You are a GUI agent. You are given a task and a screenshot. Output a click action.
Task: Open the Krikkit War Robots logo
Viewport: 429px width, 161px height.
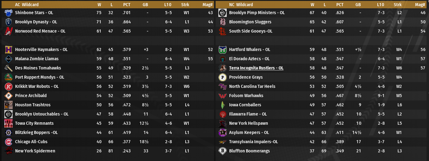click(x=9, y=86)
